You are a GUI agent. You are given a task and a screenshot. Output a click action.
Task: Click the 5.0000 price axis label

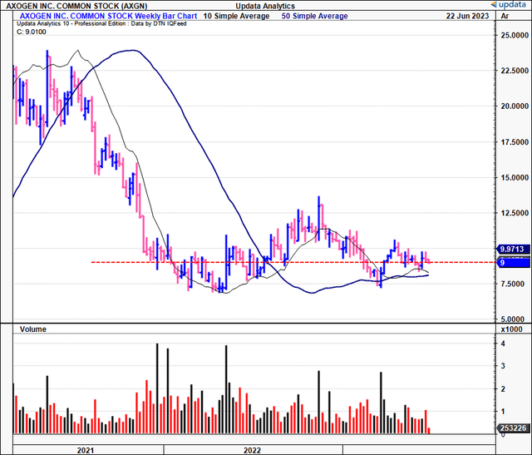[x=515, y=319]
